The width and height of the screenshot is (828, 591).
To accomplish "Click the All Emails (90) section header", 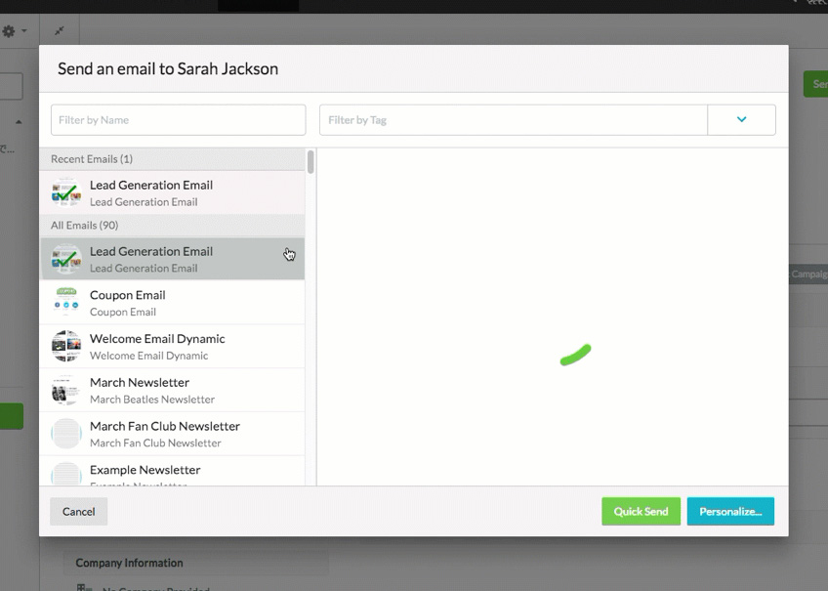I will tap(172, 226).
